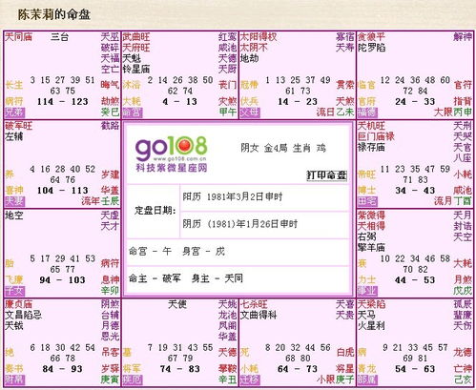Click the 命宫 - 午 身宫 - 戌 row
The height and width of the screenshot is (390, 476).
click(x=238, y=252)
